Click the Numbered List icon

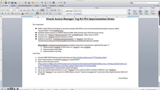(42, 10)
